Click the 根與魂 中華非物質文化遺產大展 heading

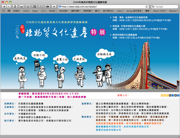[x=129, y=26]
